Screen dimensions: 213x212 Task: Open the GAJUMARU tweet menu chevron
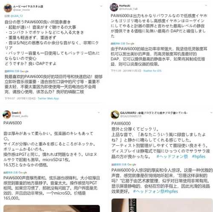click(x=211, y=113)
